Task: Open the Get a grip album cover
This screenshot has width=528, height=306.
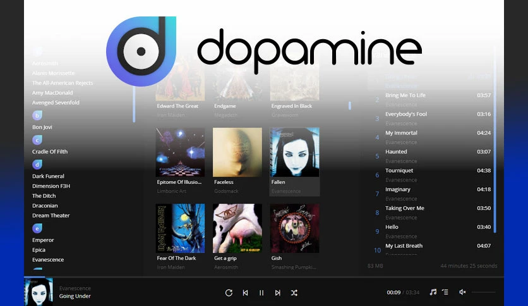Action: (237, 228)
